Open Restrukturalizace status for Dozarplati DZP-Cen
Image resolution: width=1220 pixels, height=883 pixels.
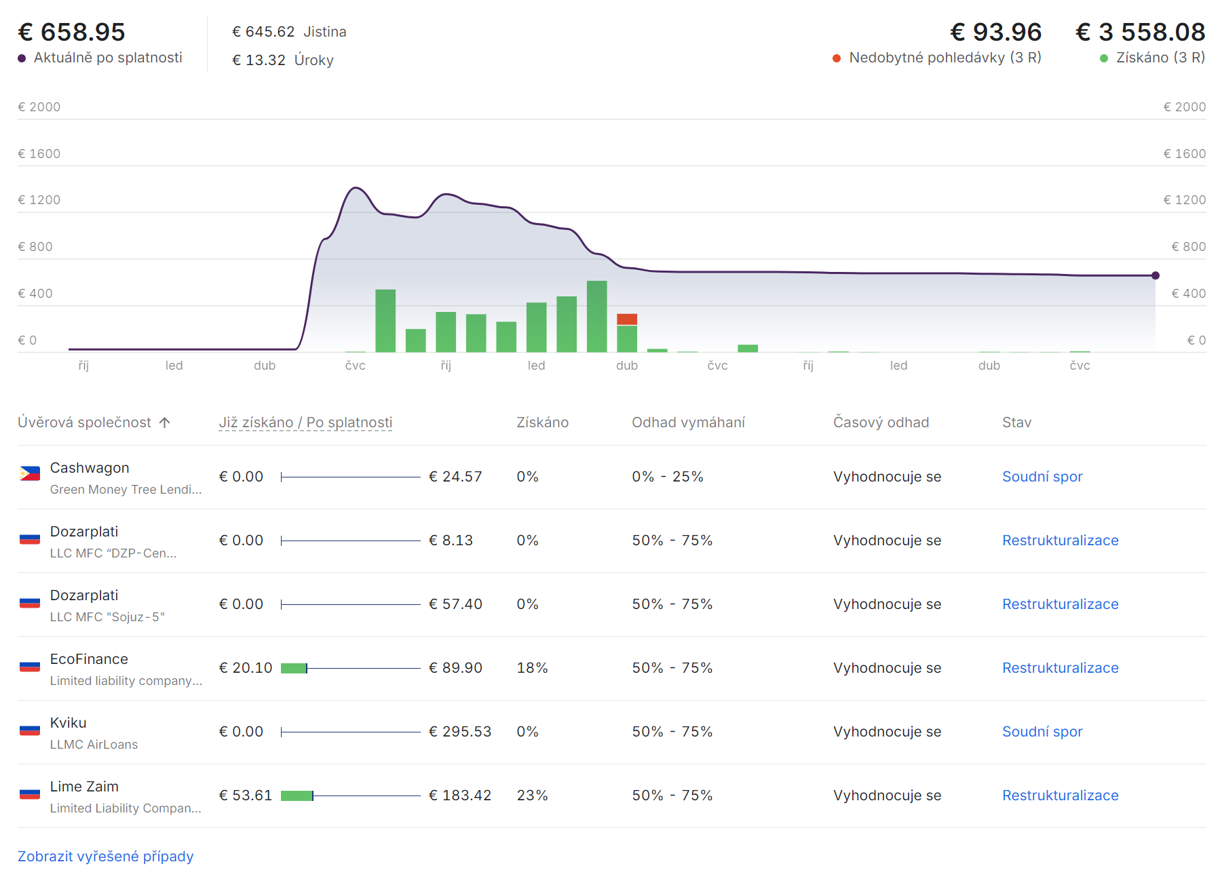[x=1061, y=541]
